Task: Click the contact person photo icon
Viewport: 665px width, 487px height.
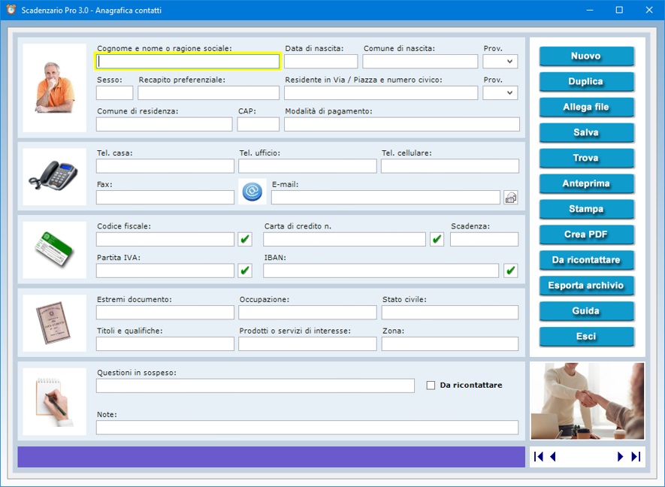Action: coord(54,88)
